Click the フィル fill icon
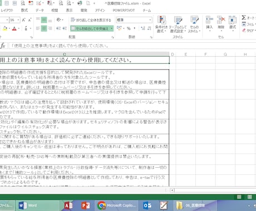Screen dimensions: 256x211 [244, 24]
